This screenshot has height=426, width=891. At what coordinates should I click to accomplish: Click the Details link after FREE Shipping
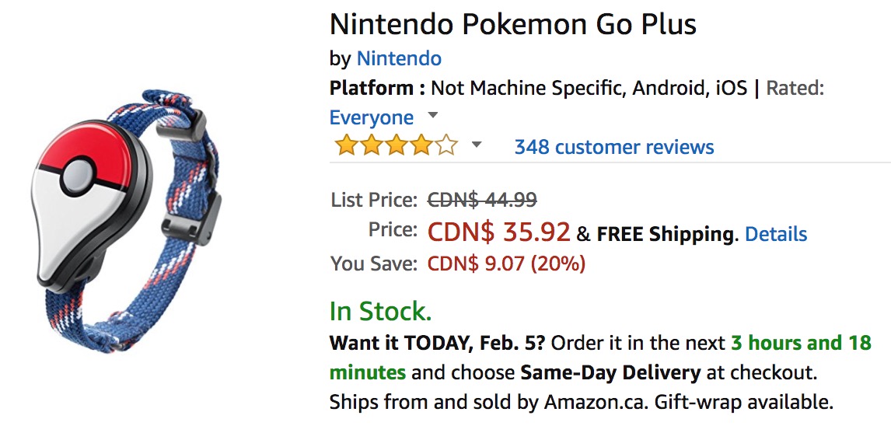coord(775,234)
